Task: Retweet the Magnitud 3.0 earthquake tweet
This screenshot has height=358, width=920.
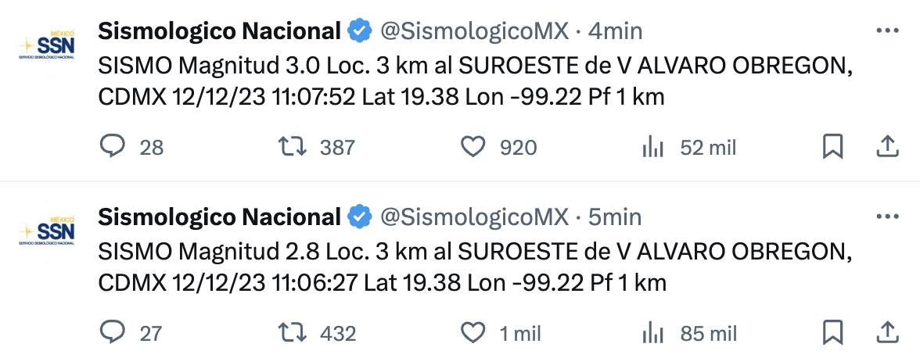Action: pyautogui.click(x=293, y=147)
